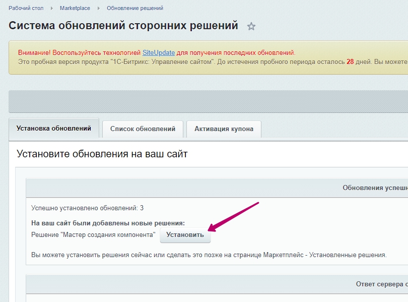Click the heading Установите обновления на ваш сайт

click(x=102, y=154)
